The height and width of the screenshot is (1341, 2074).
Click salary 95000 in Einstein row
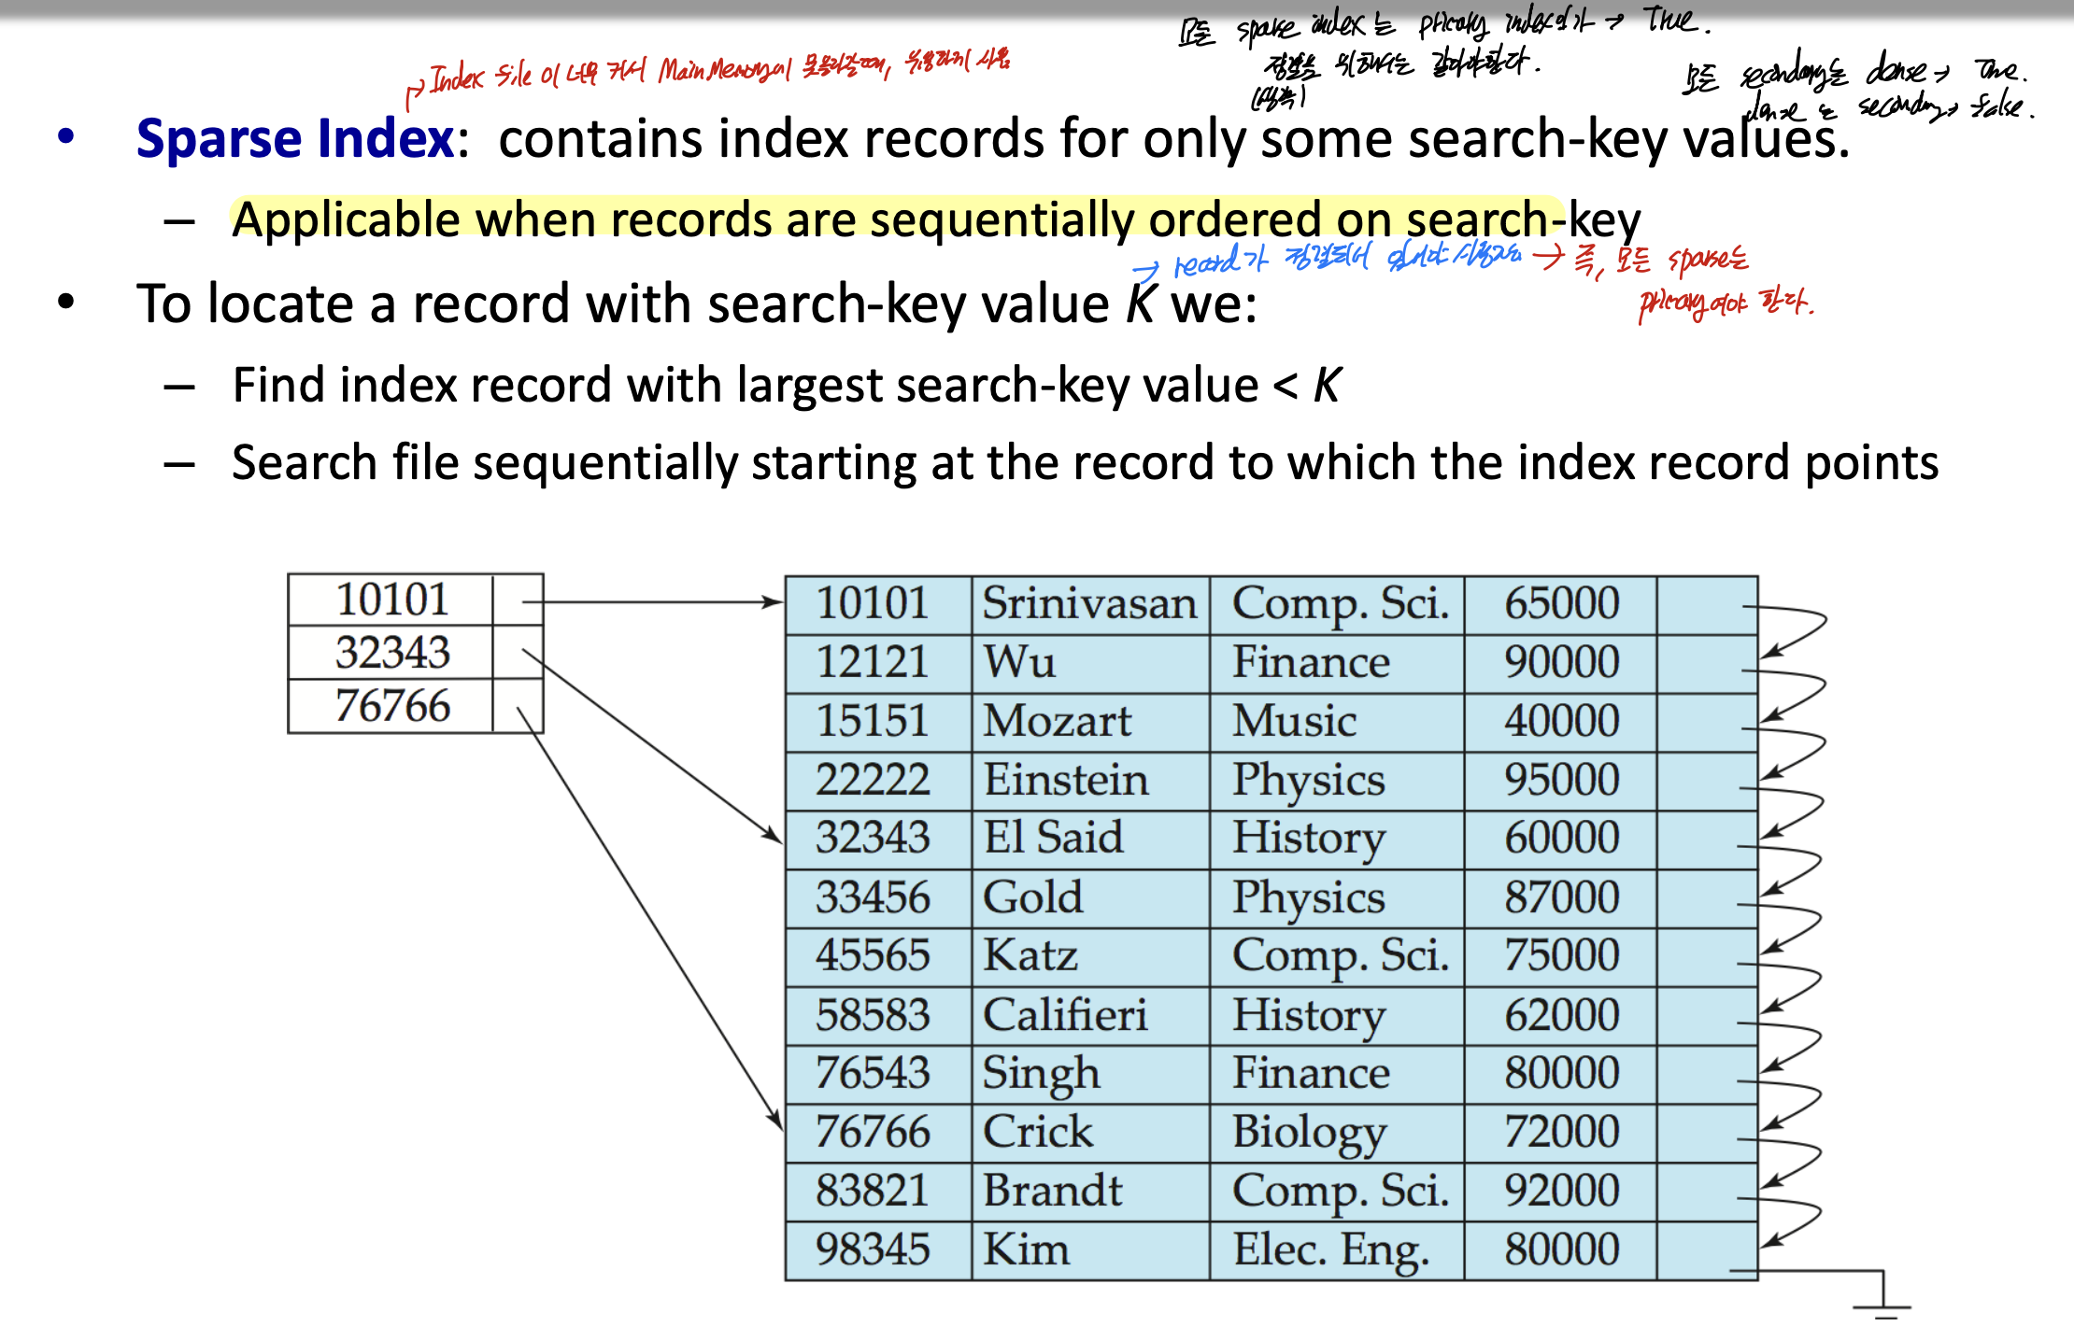[1561, 781]
